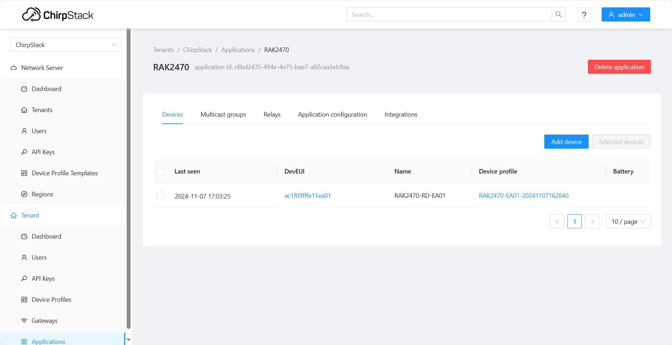The image size is (672, 345).
Task: Click page number 1 button
Action: (x=575, y=221)
